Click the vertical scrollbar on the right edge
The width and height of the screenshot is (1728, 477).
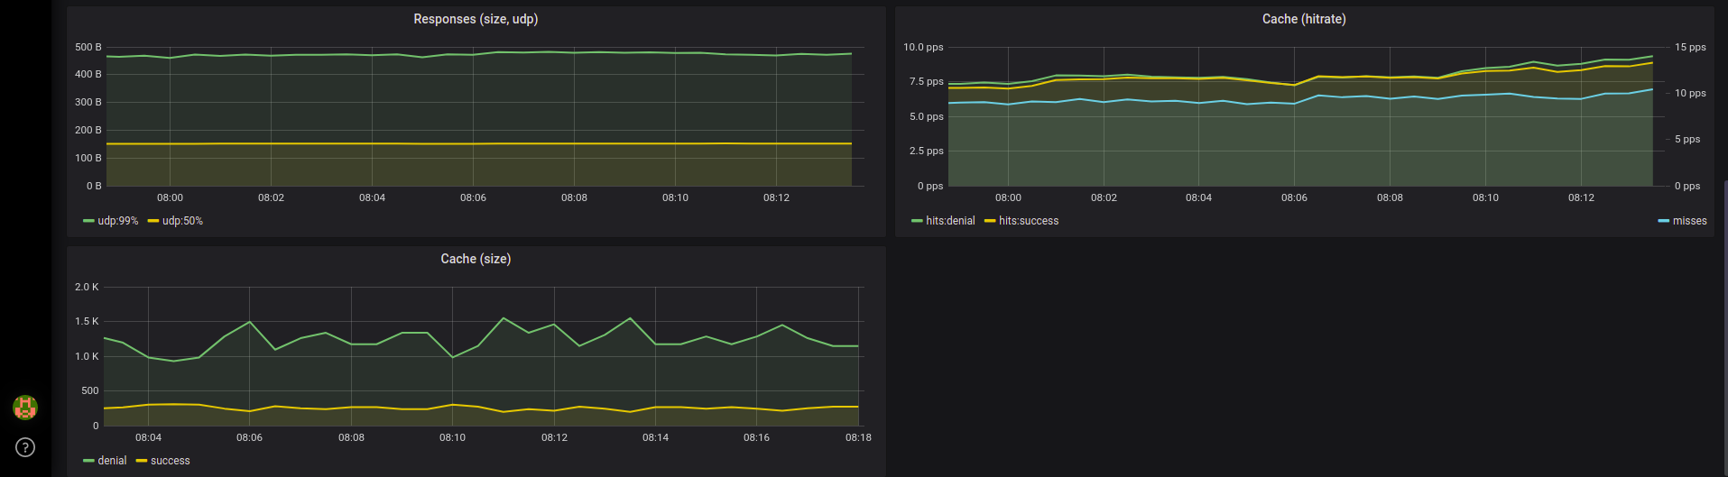1724,329
